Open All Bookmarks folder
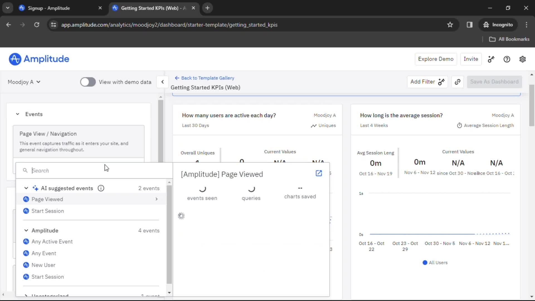The width and height of the screenshot is (535, 301). coord(509,39)
